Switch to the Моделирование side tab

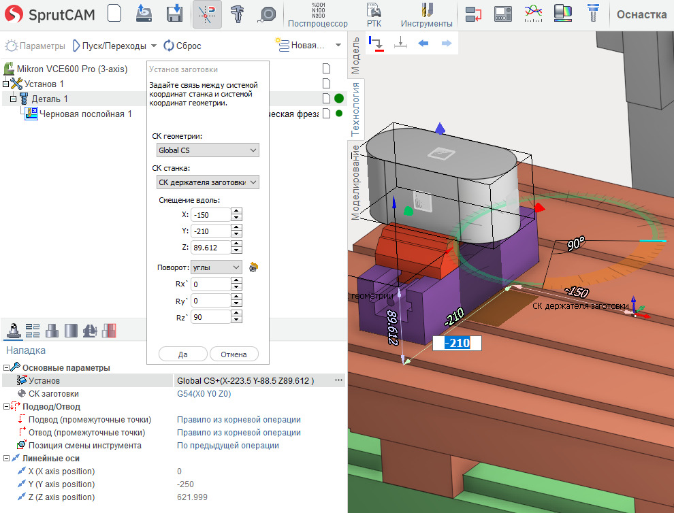355,181
